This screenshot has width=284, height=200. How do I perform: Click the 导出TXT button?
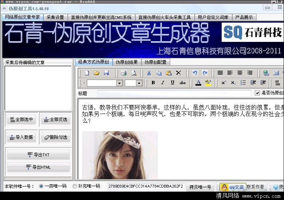[x=38, y=155]
